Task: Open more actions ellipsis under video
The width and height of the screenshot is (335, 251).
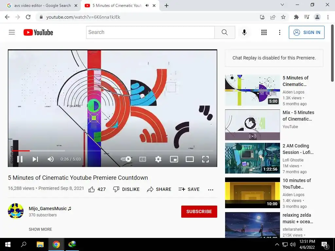Action: pos(211,190)
